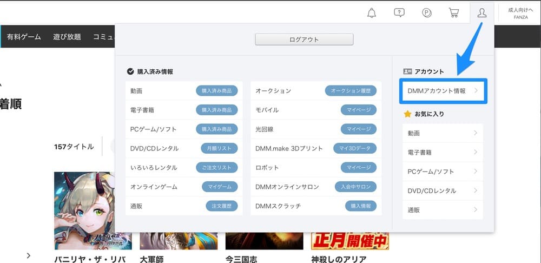Open the shopping cart icon
Viewport: 541px width, 263px height.
click(x=454, y=13)
